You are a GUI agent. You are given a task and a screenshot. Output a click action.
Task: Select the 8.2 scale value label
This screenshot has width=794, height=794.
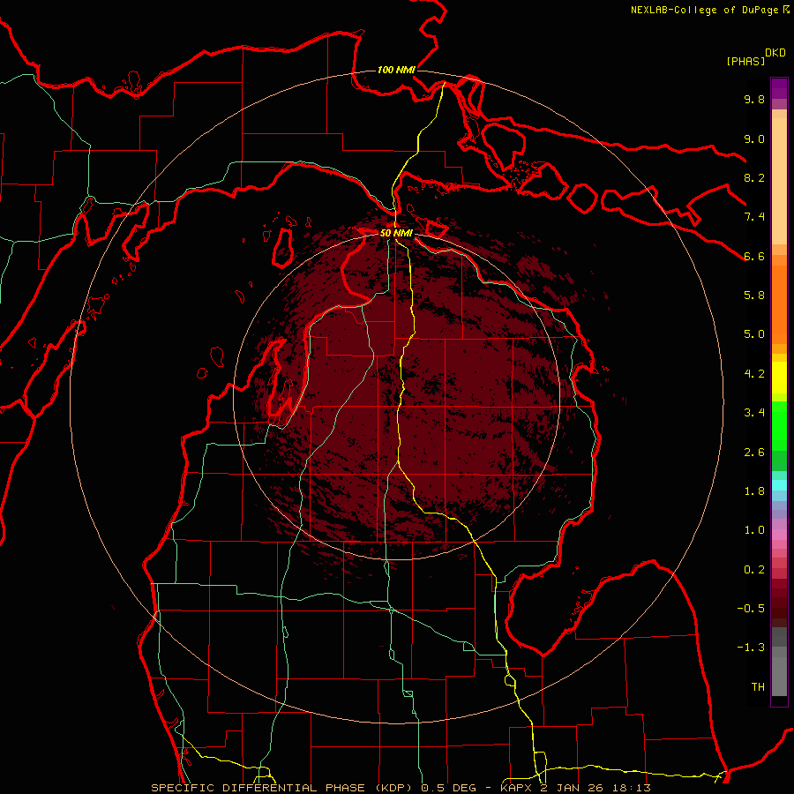point(754,177)
